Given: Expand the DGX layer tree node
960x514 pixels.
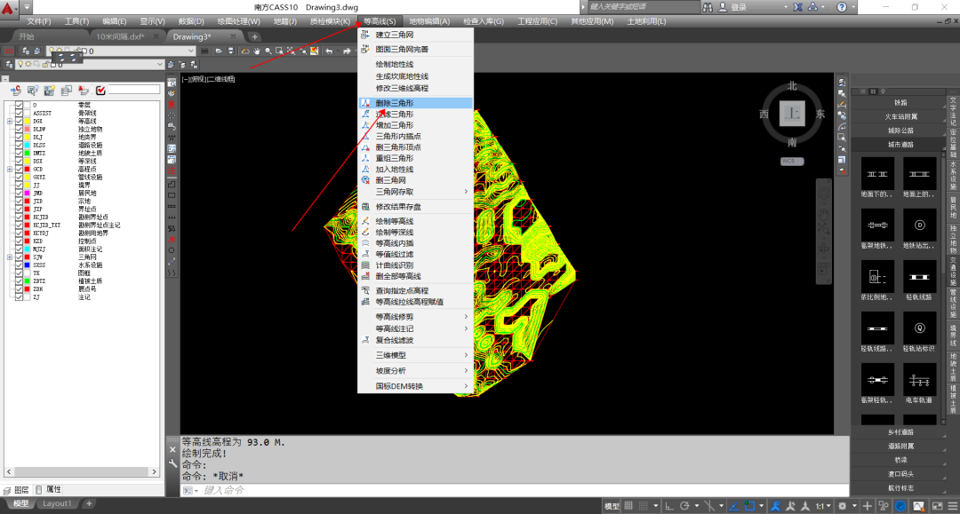Looking at the screenshot, I should pos(10,121).
